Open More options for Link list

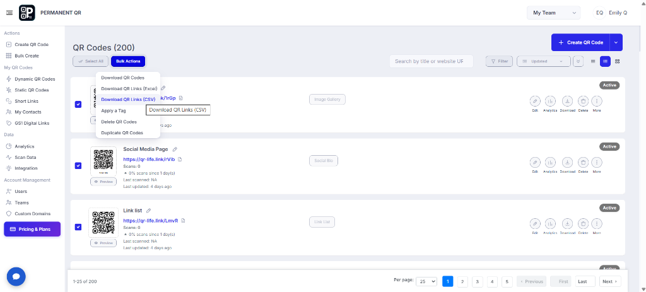[597, 223]
